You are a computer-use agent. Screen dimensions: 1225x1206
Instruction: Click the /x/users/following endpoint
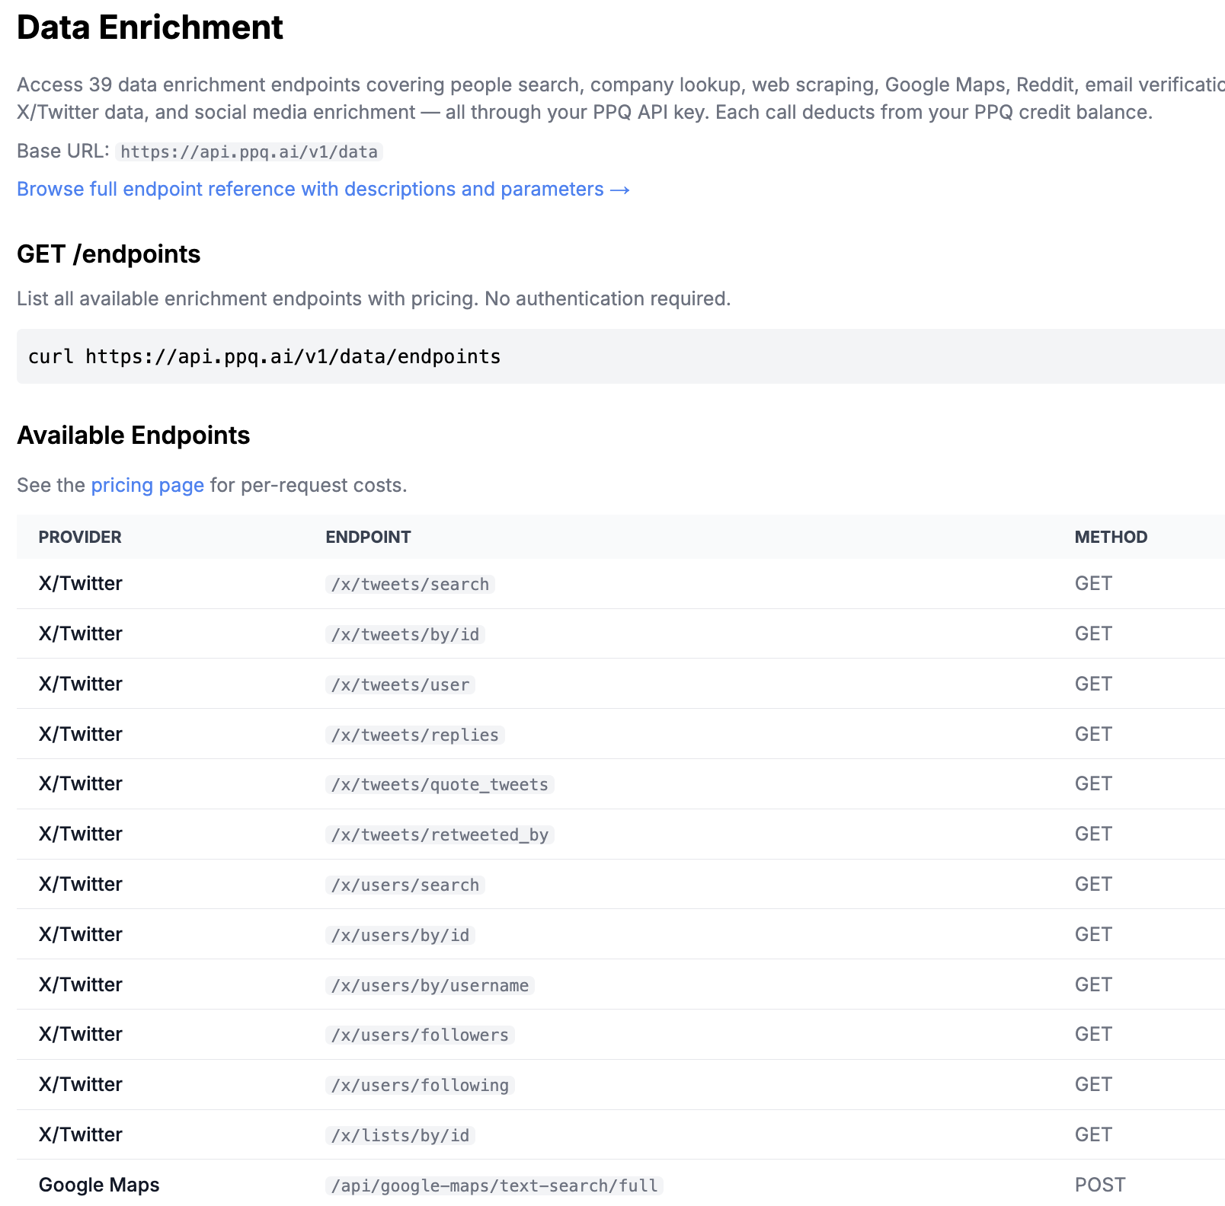420,1085
